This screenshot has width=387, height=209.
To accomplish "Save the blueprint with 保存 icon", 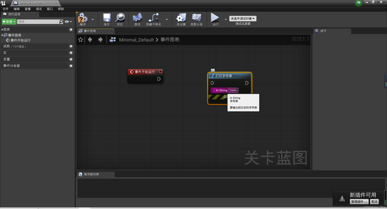I will coord(107,19).
